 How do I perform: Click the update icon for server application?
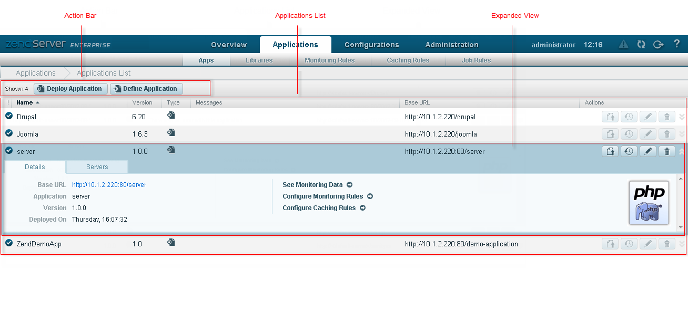pos(610,151)
